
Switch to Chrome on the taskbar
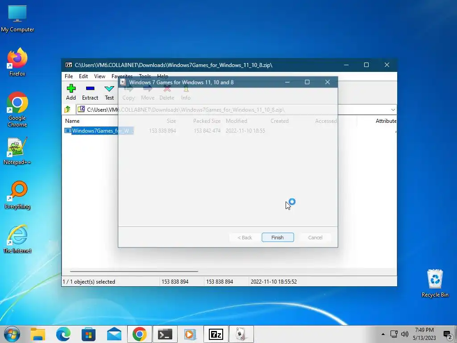pos(140,334)
